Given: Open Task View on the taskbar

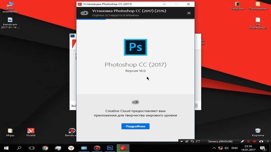Looking at the screenshot, I should click(x=32, y=148).
